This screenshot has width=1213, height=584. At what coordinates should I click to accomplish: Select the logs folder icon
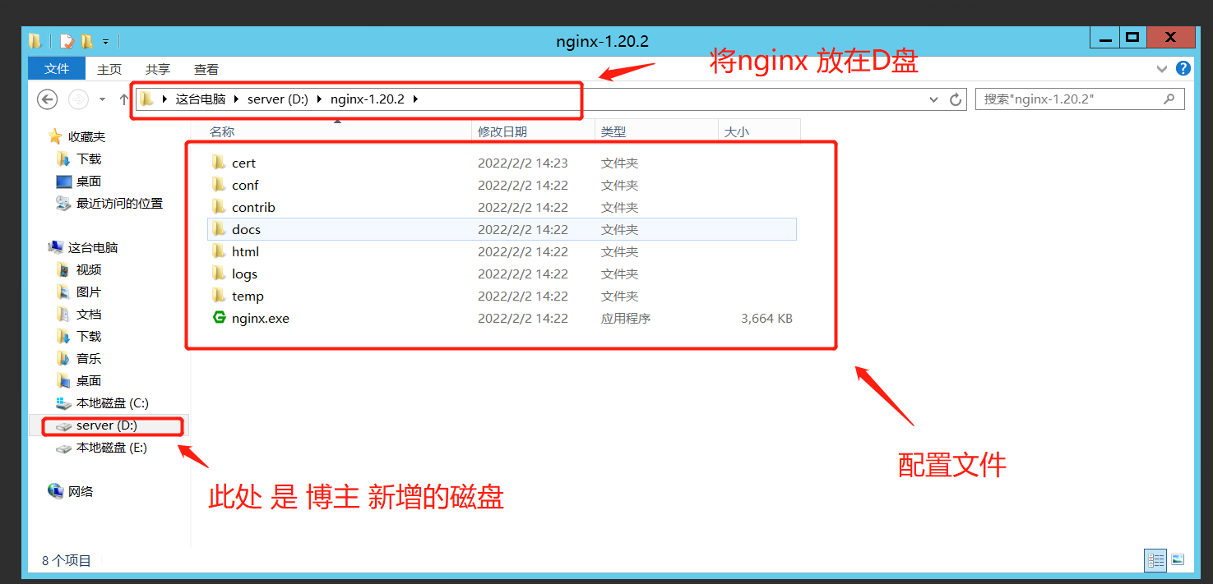click(219, 274)
